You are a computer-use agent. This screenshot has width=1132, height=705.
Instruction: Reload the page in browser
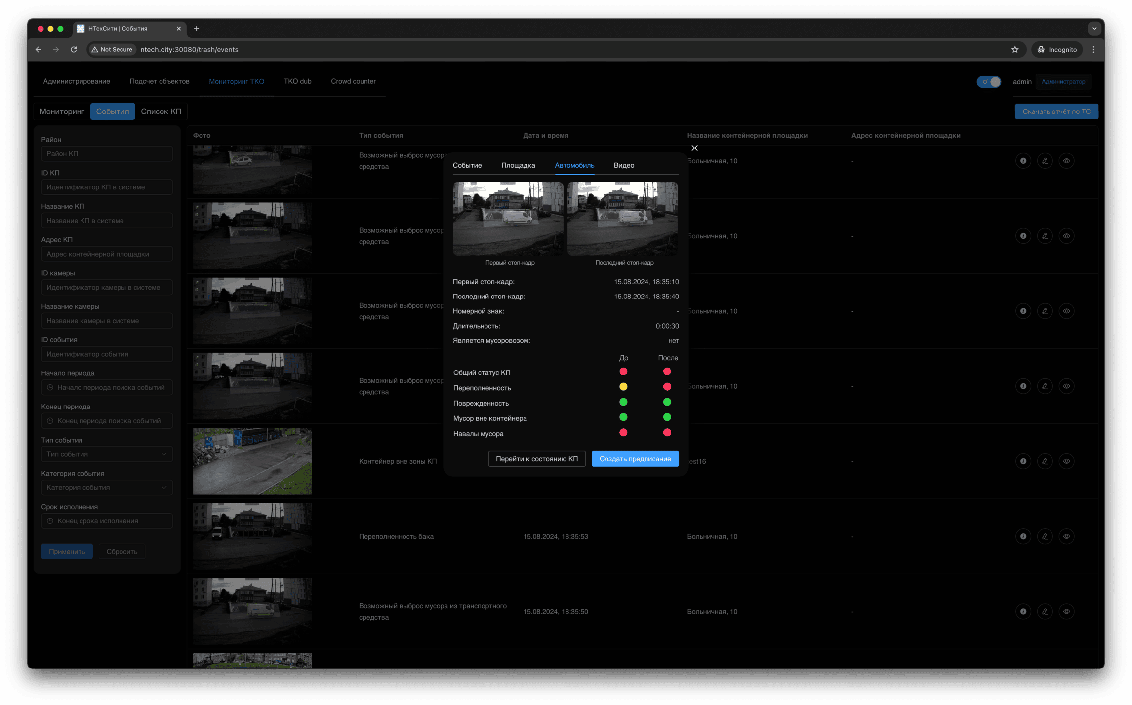pyautogui.click(x=74, y=50)
